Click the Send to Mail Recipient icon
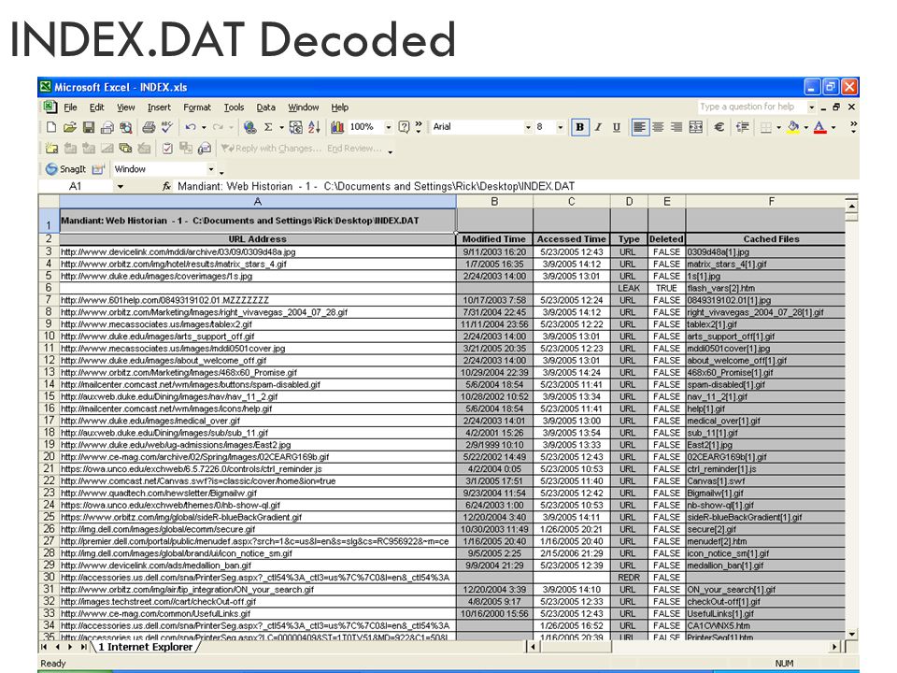The image size is (897, 673). pyautogui.click(x=205, y=149)
